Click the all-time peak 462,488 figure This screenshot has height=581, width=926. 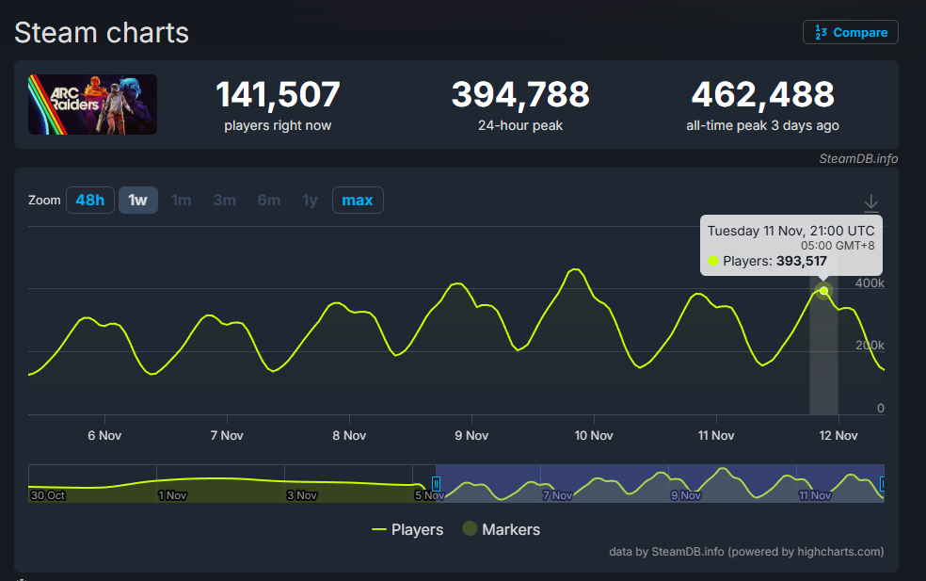pos(762,95)
